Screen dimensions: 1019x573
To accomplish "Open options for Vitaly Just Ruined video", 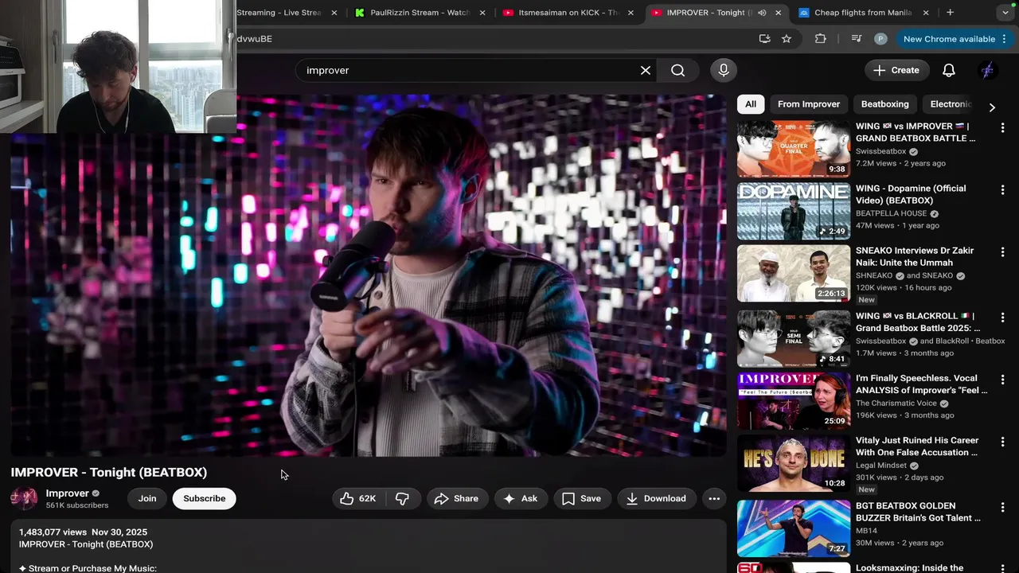I will coord(1002,442).
